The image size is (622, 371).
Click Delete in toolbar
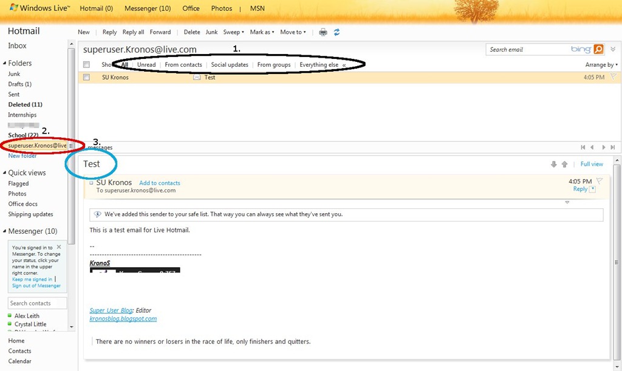pos(192,32)
